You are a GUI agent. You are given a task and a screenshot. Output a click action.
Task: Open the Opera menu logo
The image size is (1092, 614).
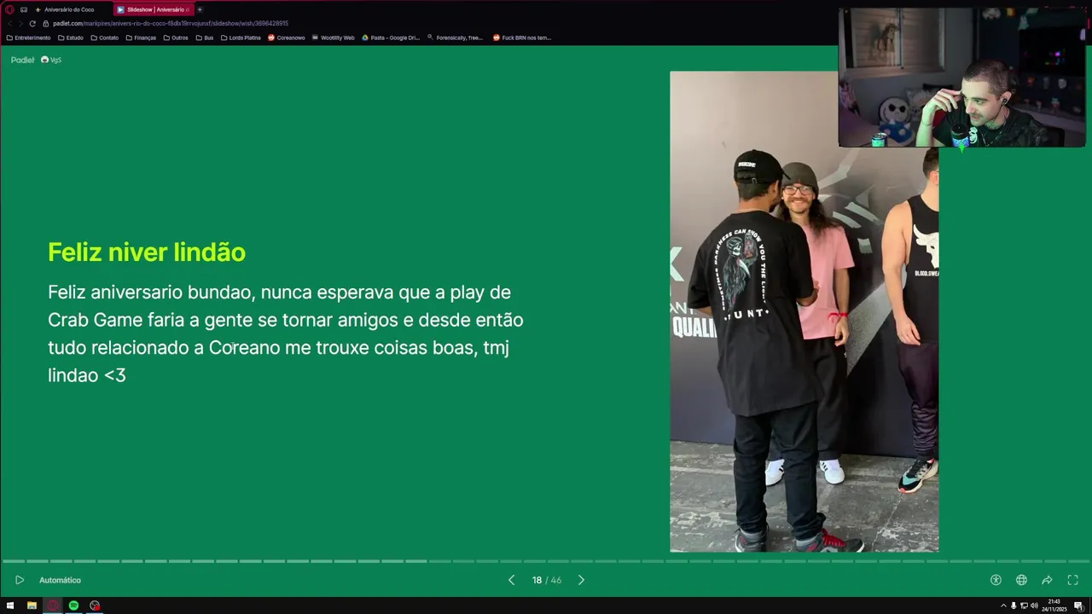tap(9, 9)
